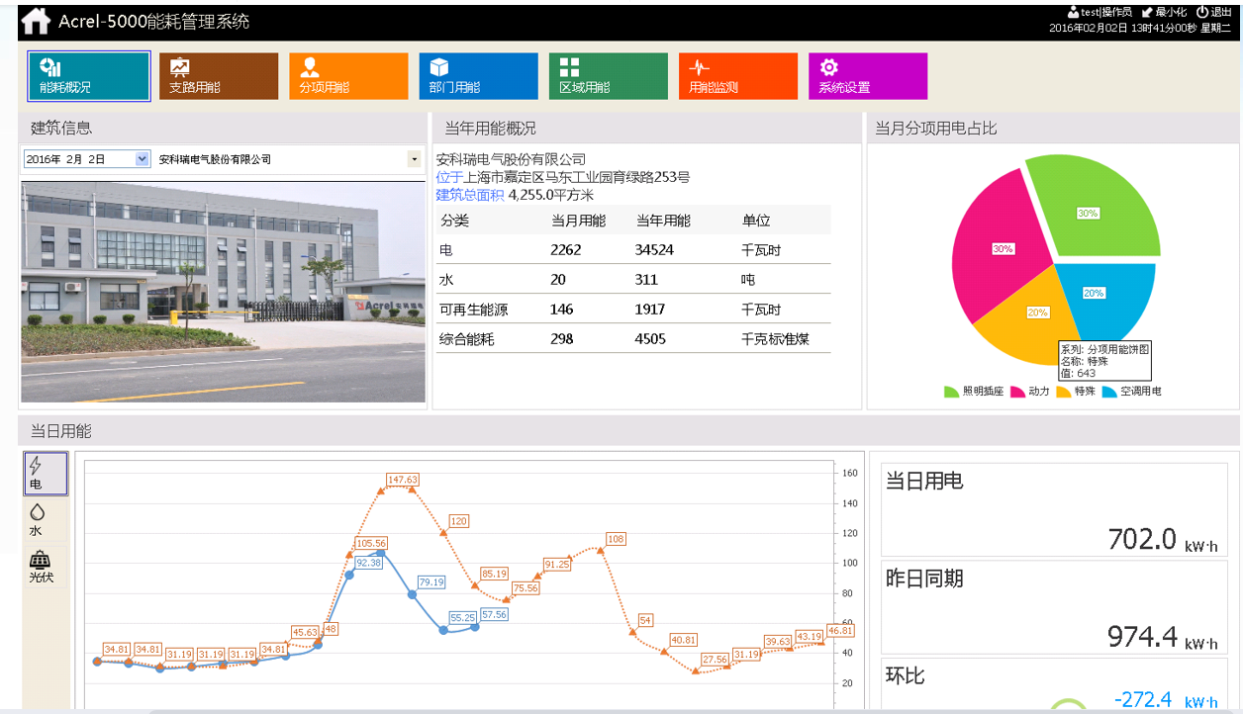Click the 动力 legend color swatch
This screenshot has width=1243, height=714.
tap(1016, 392)
